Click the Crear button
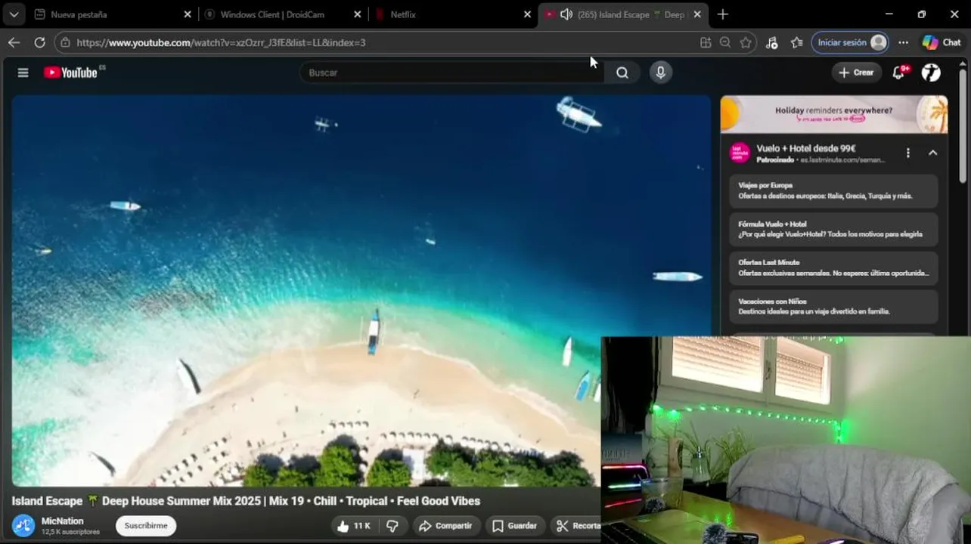The image size is (971, 544). pos(856,73)
